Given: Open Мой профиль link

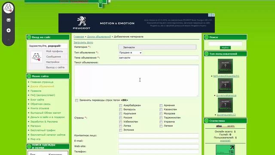Looking at the screenshot, I should (x=55, y=51).
